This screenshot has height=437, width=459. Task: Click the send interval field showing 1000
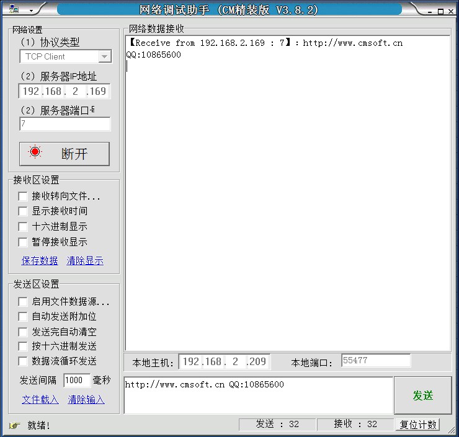77,380
